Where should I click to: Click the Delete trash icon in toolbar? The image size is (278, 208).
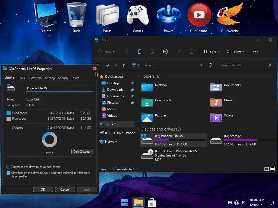(x=192, y=51)
